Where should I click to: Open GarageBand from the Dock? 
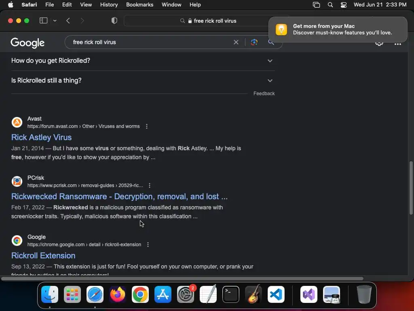(253, 294)
